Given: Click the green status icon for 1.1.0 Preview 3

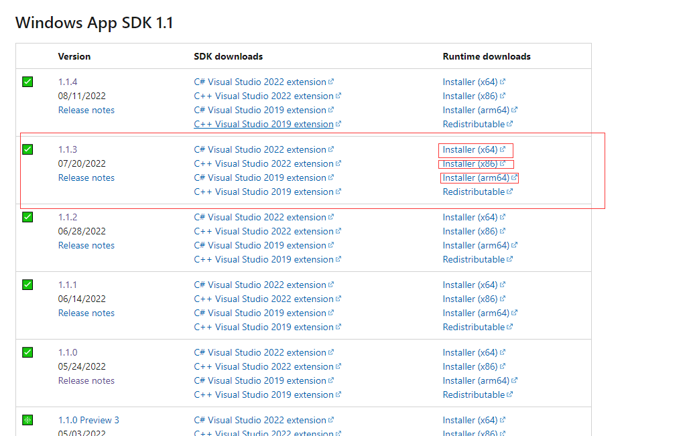Looking at the screenshot, I should pos(27,420).
